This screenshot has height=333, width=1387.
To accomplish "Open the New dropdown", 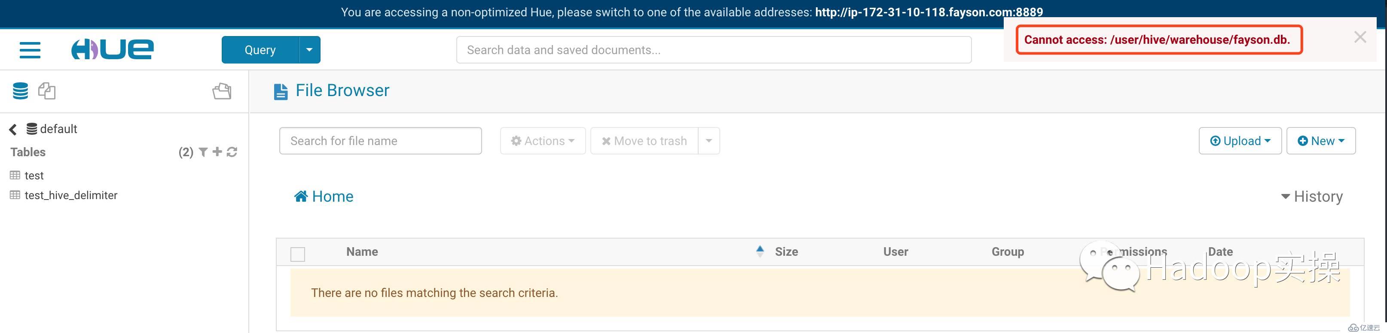I will coord(1321,141).
